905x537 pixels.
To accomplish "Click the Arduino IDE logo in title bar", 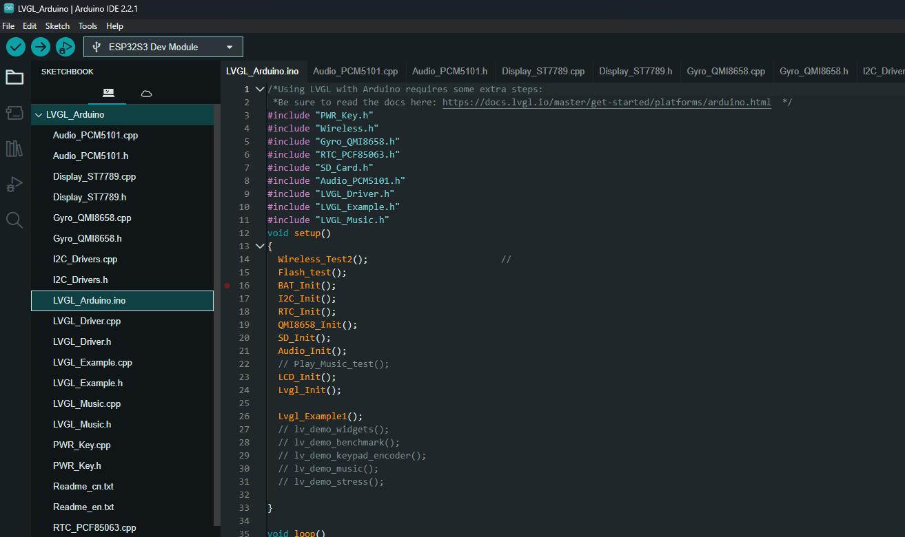I will point(8,7).
